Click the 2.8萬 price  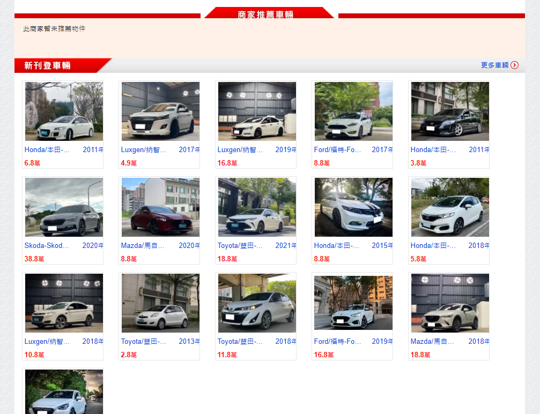click(129, 355)
